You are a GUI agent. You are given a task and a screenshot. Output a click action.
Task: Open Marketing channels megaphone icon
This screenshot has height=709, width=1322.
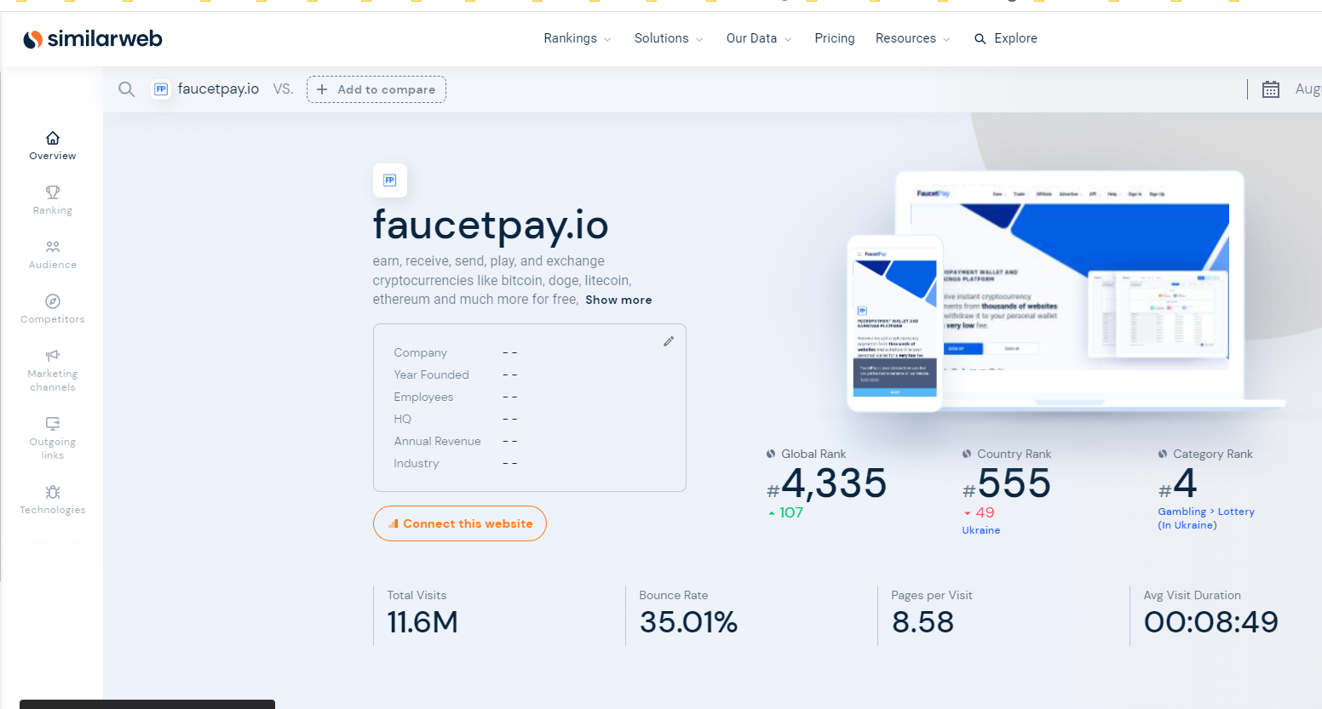[53, 356]
